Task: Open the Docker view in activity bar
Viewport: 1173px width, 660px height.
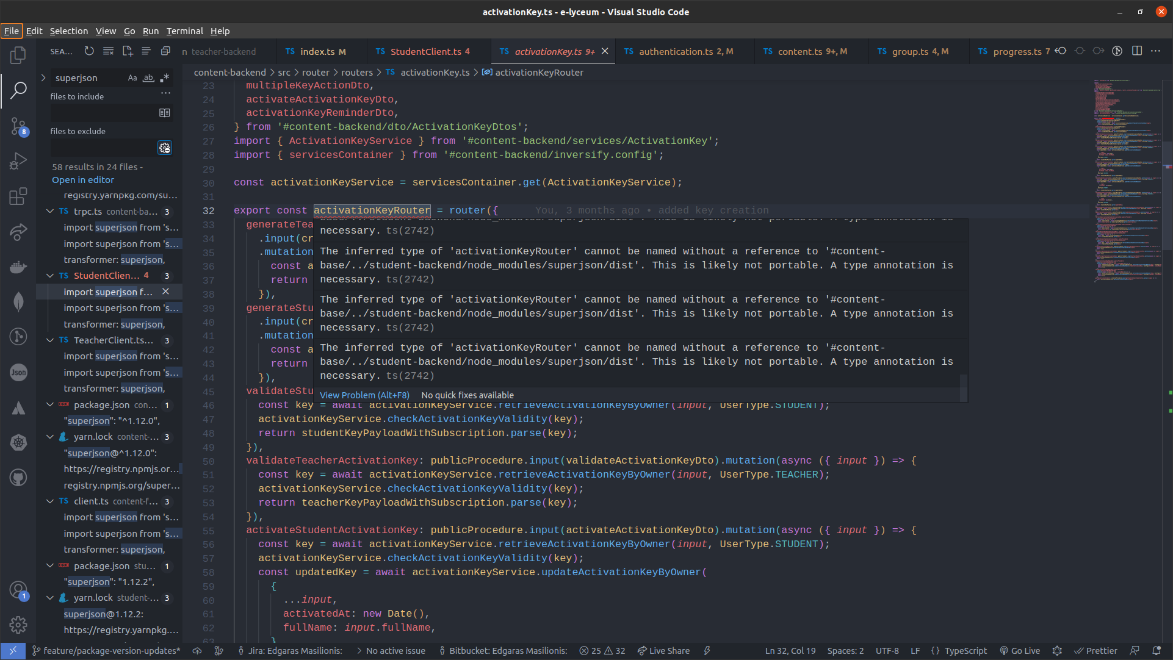Action: pos(18,267)
